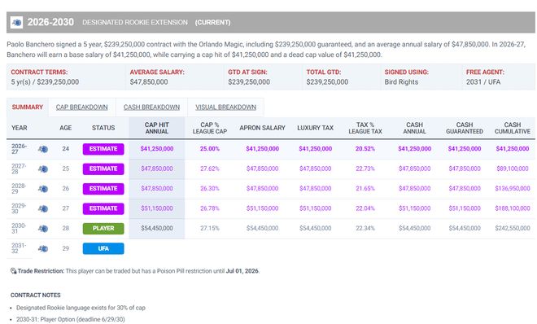Click the Cap Hit Annual column header
Screen dimensions: 537x324
[157, 128]
